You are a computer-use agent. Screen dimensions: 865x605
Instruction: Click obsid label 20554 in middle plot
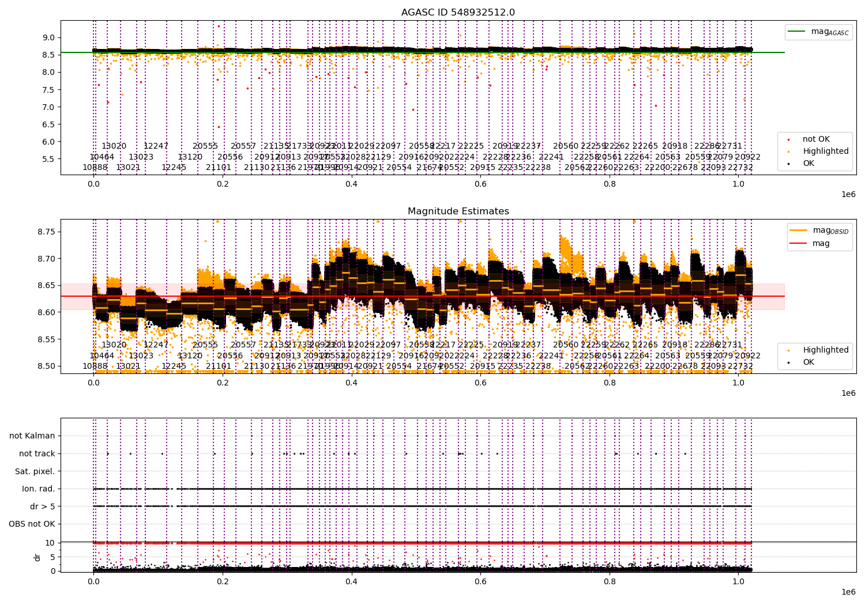[x=399, y=366]
